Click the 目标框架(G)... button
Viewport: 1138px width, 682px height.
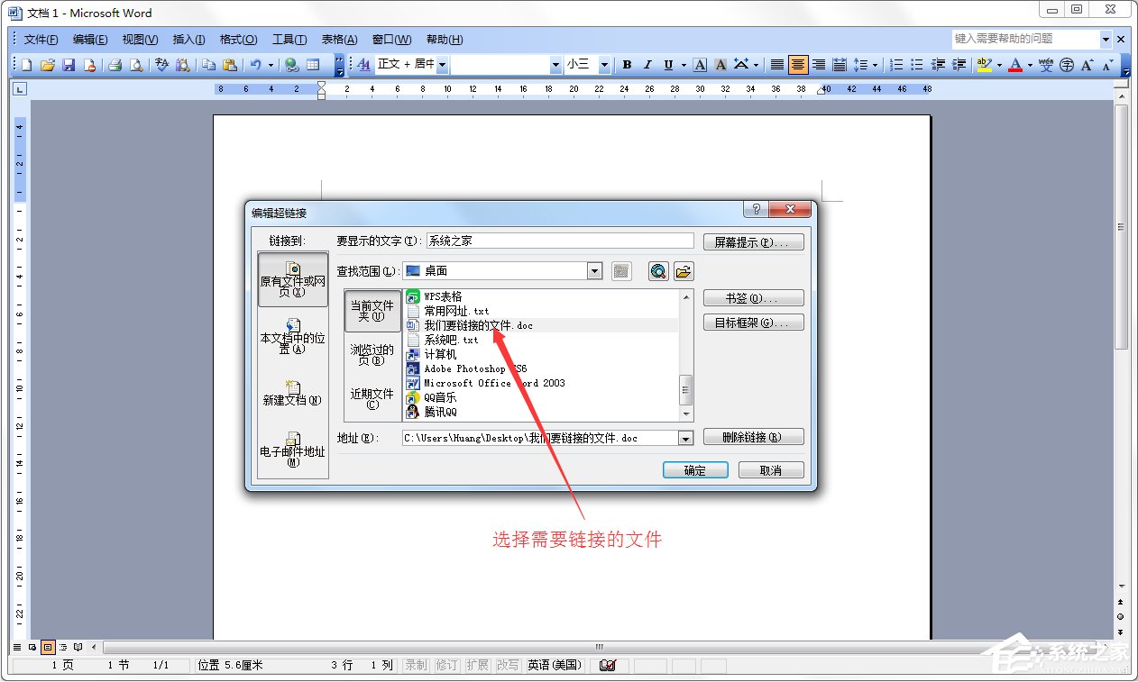[x=753, y=323]
